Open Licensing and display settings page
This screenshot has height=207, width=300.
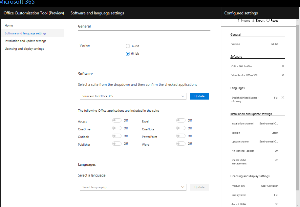24,49
